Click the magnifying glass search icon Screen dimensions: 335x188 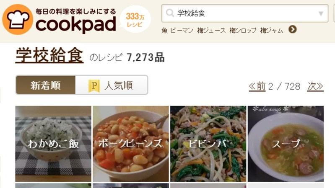coord(170,13)
